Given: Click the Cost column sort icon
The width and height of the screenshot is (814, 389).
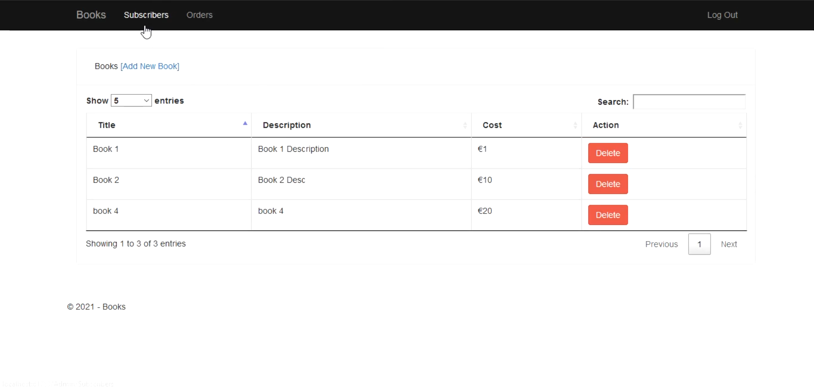Looking at the screenshot, I should 575,125.
